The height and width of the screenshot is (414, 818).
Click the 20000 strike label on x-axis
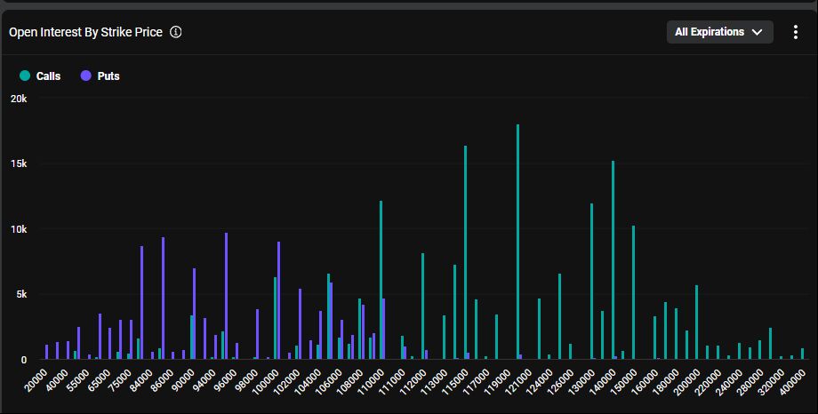[37, 379]
